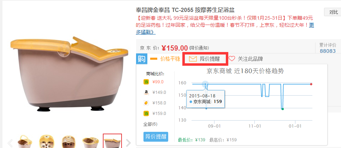Click the green lowest-price point on chart
The image size is (341, 148).
pyautogui.click(x=282, y=109)
